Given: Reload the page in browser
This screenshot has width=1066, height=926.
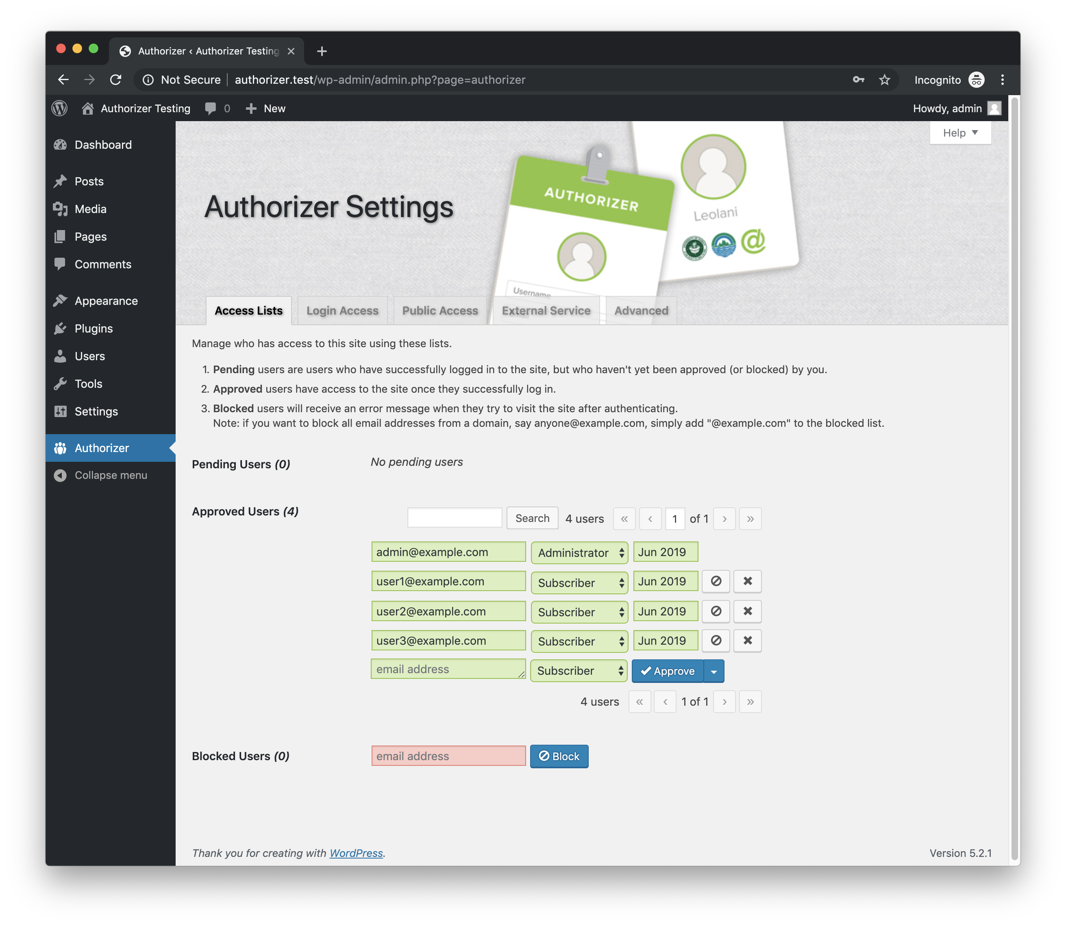Looking at the screenshot, I should (x=116, y=80).
